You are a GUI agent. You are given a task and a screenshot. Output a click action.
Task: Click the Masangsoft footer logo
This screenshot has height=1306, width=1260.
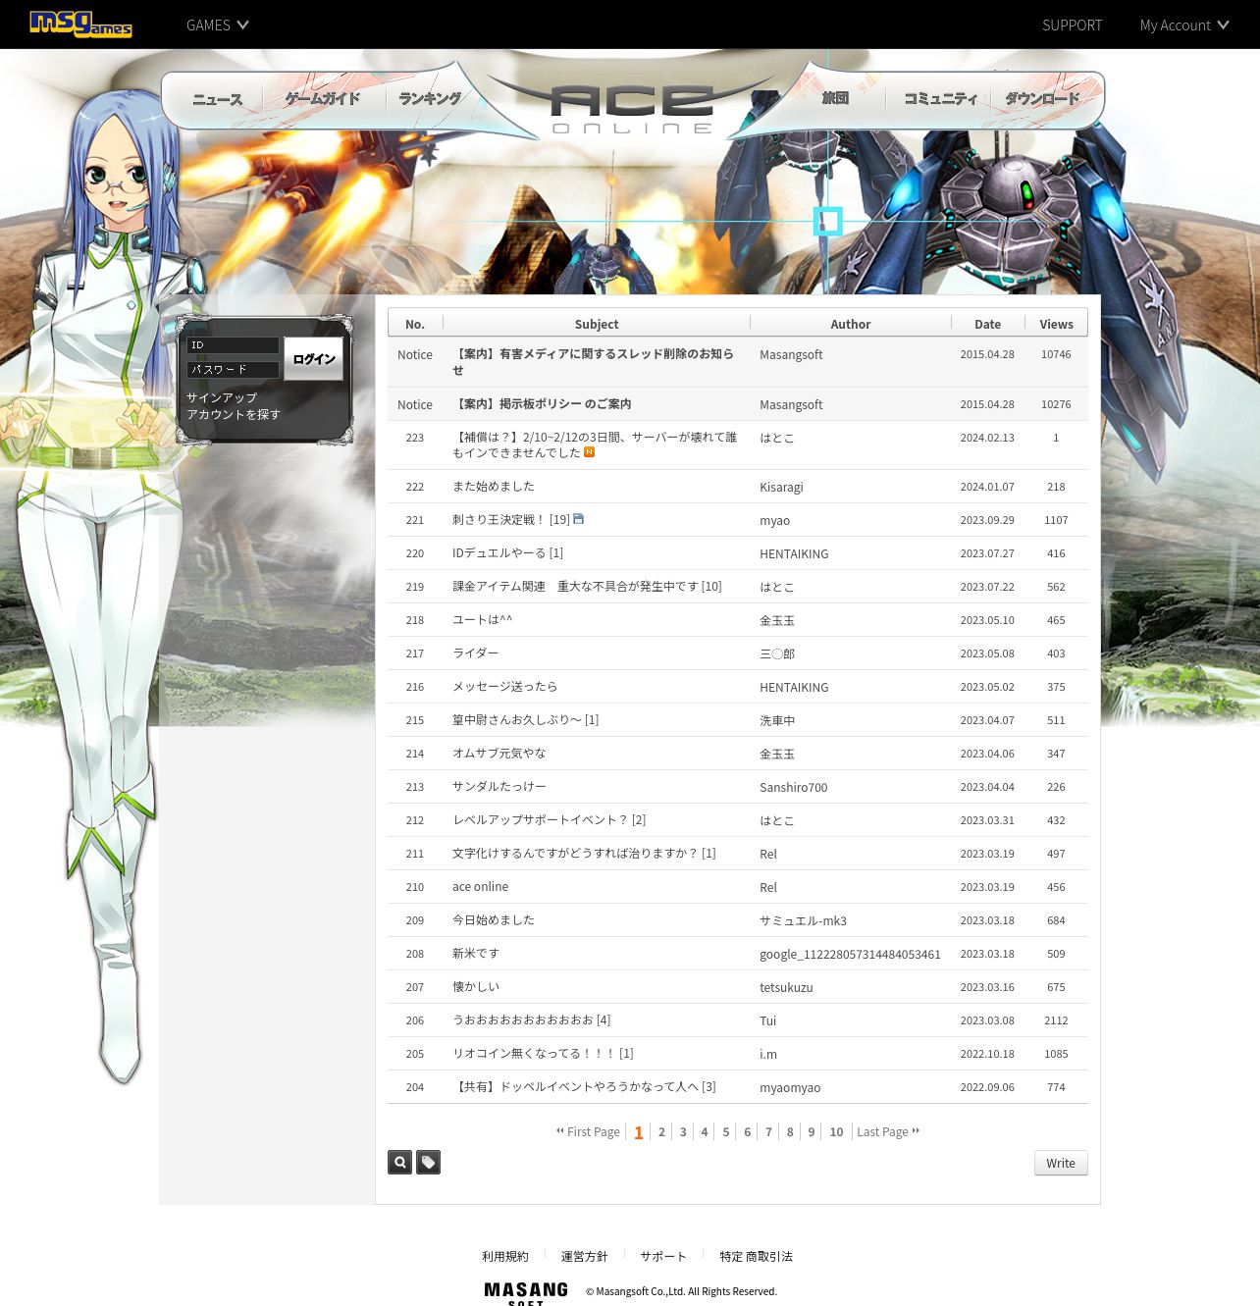526,1293
